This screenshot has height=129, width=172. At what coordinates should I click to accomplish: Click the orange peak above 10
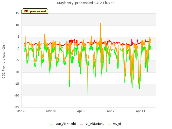pyautogui.click(x=100, y=23)
